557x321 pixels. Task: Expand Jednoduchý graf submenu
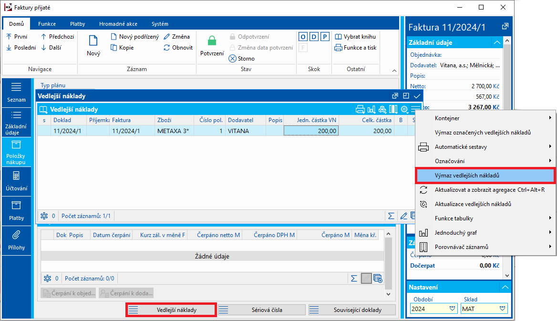(485, 232)
